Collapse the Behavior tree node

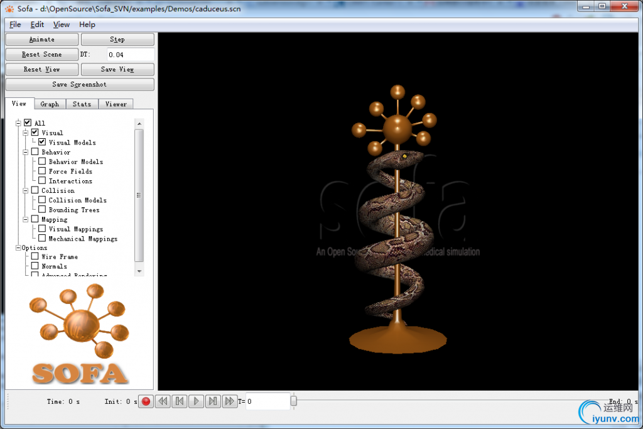(x=25, y=152)
